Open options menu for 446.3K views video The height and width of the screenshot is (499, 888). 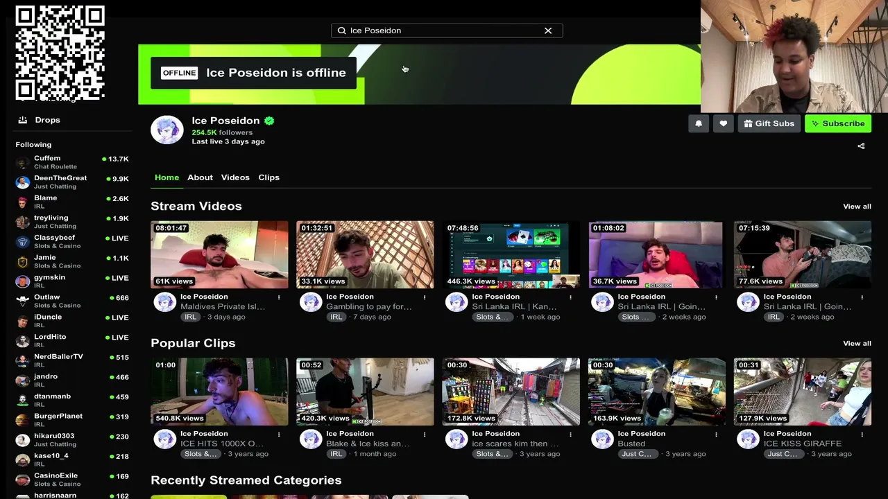[x=570, y=297]
